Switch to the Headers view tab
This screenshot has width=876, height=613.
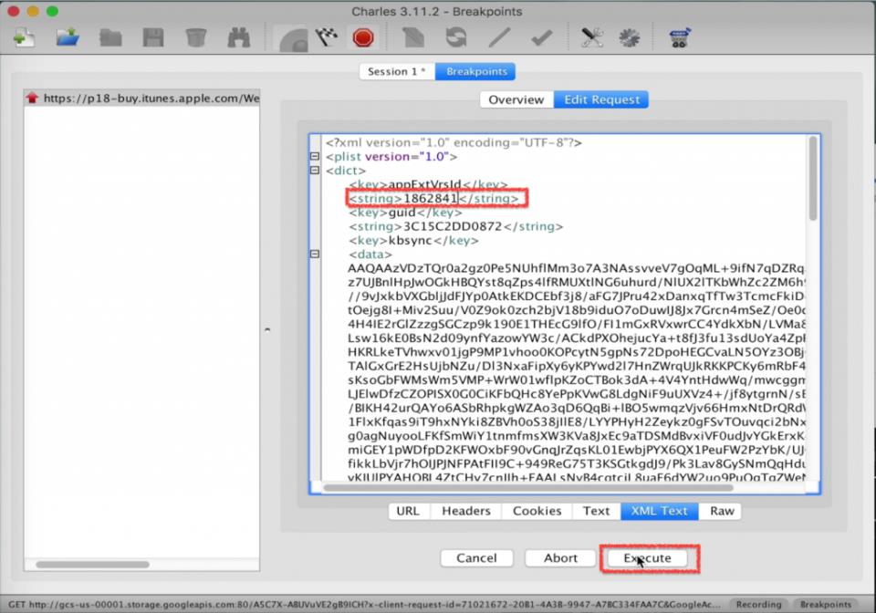point(465,511)
